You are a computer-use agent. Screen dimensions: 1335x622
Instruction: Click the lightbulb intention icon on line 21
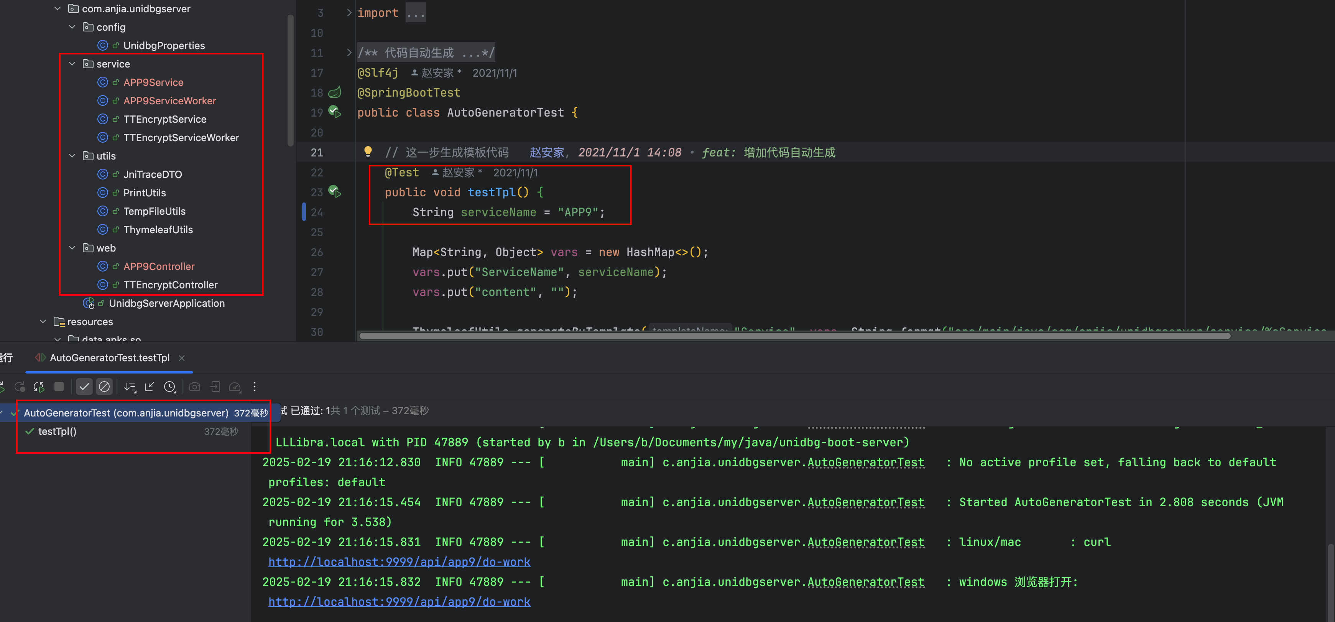(367, 151)
